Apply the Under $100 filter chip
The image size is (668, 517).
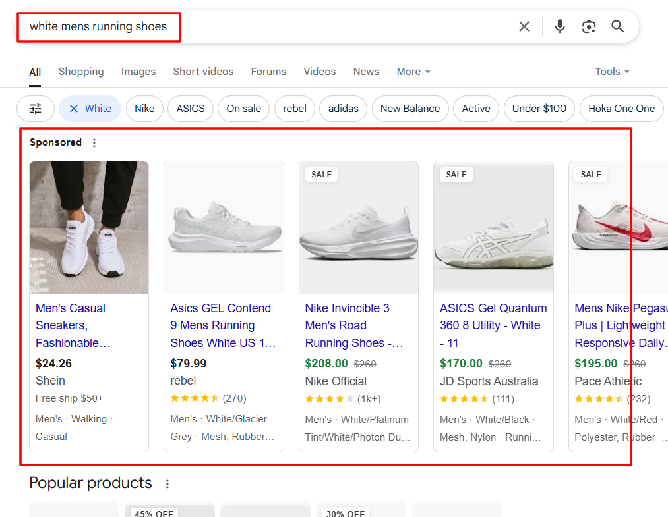[x=539, y=109]
